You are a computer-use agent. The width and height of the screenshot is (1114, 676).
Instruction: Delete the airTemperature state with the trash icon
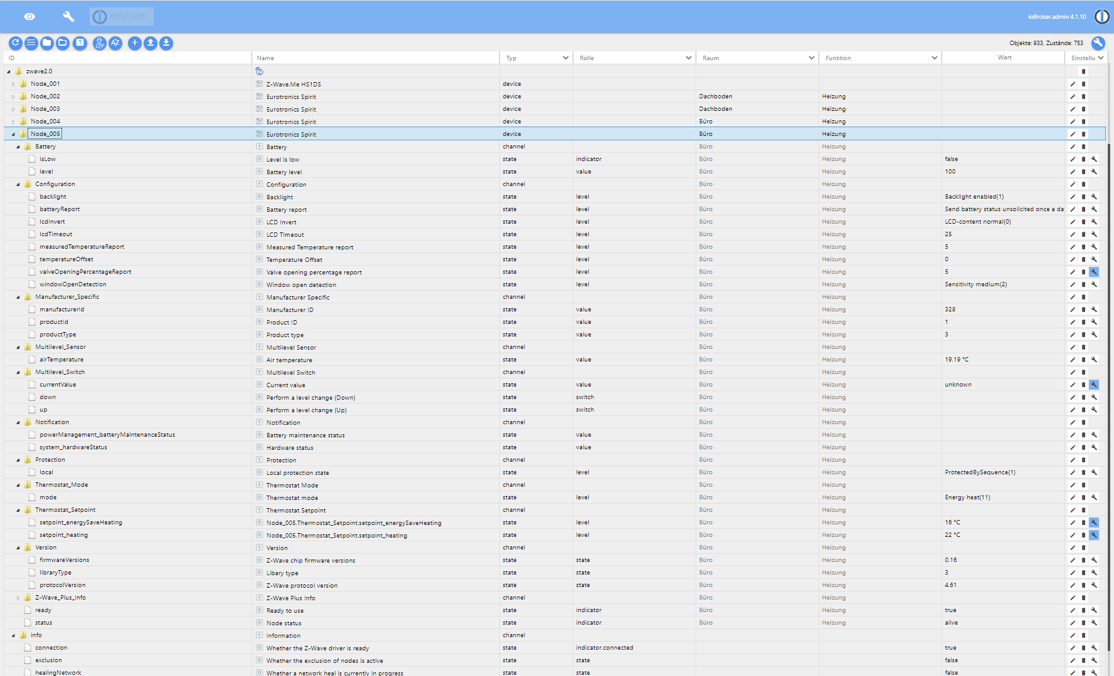pyautogui.click(x=1083, y=360)
